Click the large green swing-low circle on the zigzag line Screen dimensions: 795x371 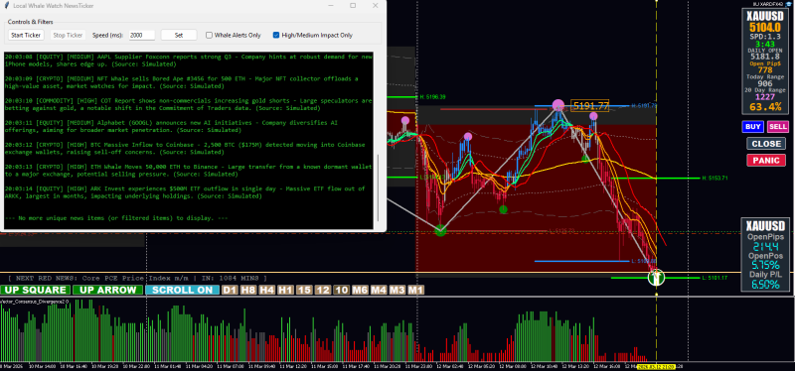(x=440, y=230)
